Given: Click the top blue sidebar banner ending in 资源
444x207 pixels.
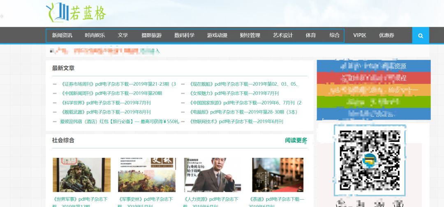Looking at the screenshot, I should click(x=374, y=66).
